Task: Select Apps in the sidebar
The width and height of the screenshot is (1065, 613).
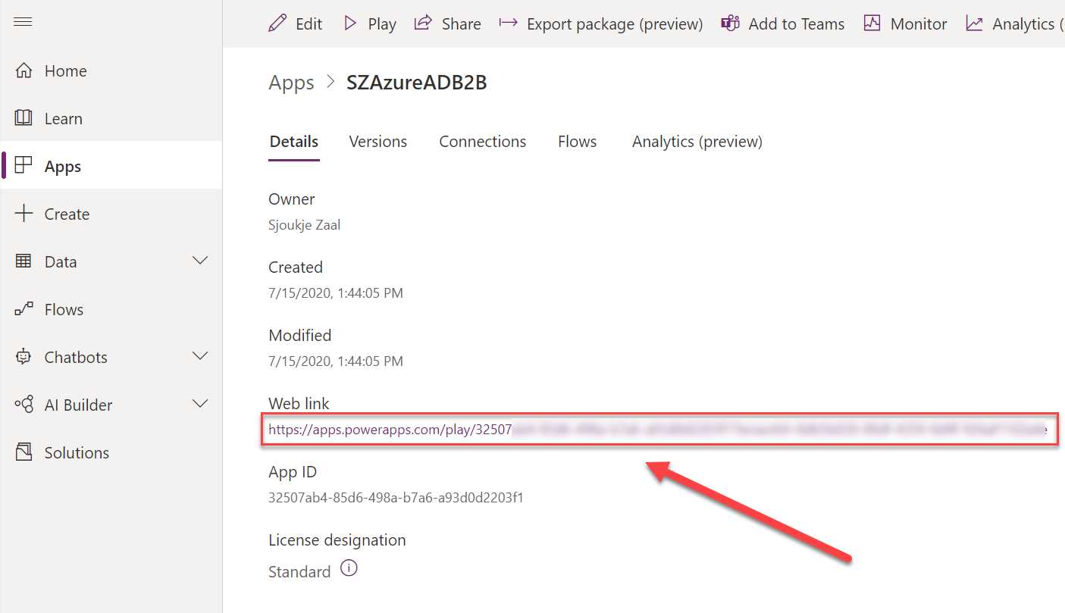Action: [111, 166]
